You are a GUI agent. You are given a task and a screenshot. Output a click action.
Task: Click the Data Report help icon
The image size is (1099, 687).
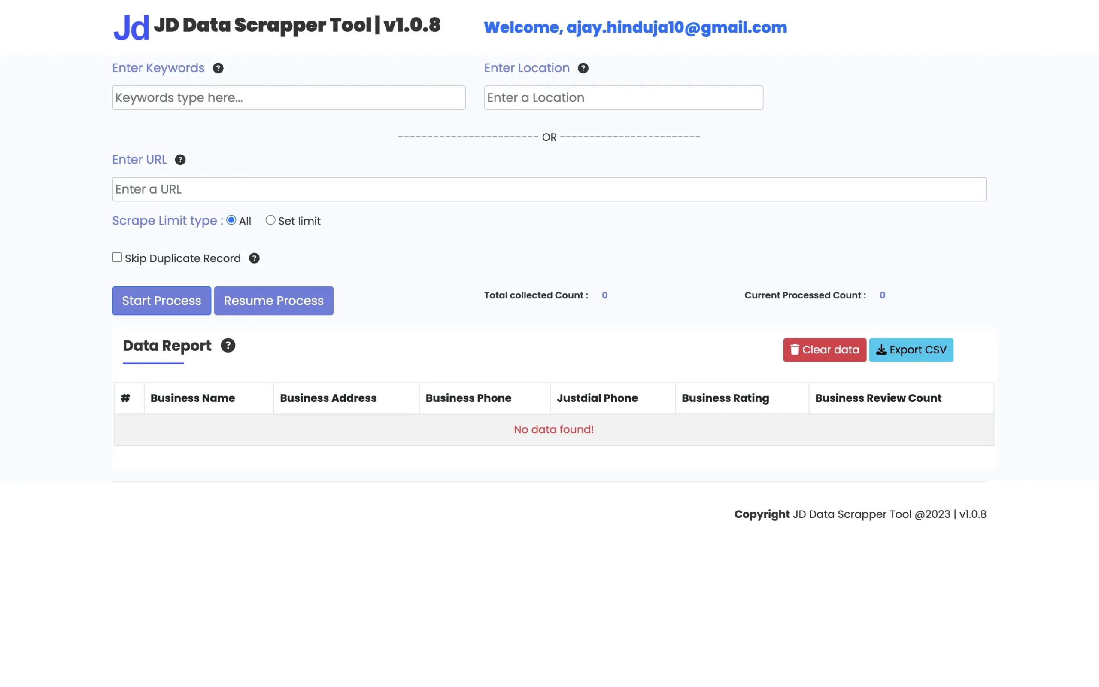228,346
